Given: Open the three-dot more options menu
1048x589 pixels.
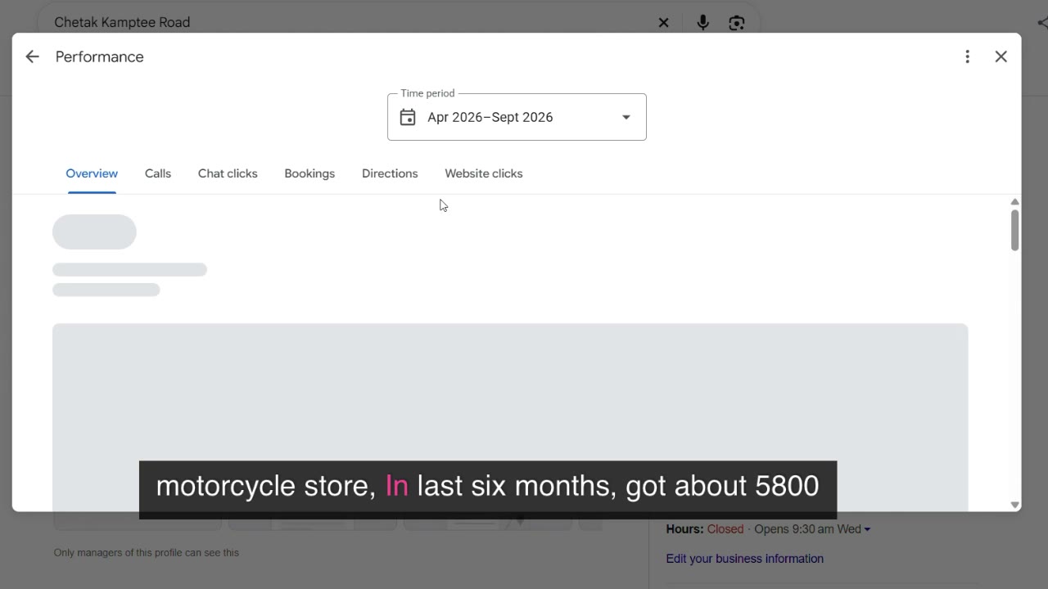Looking at the screenshot, I should 967,56.
